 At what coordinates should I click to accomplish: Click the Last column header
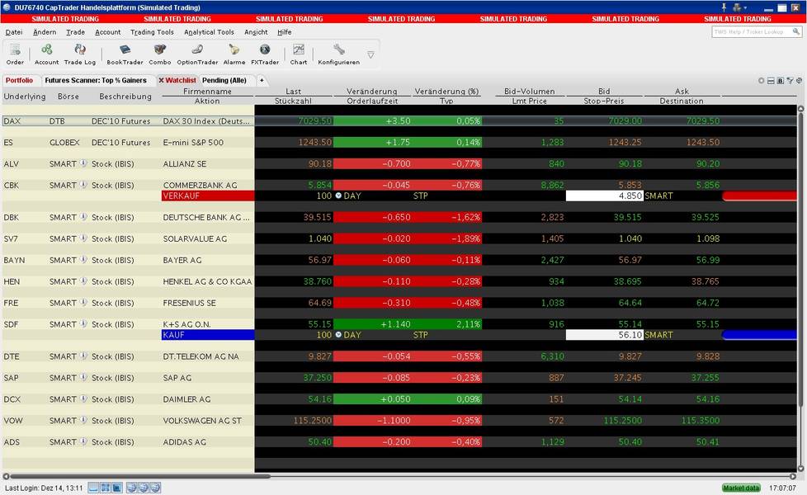[294, 91]
